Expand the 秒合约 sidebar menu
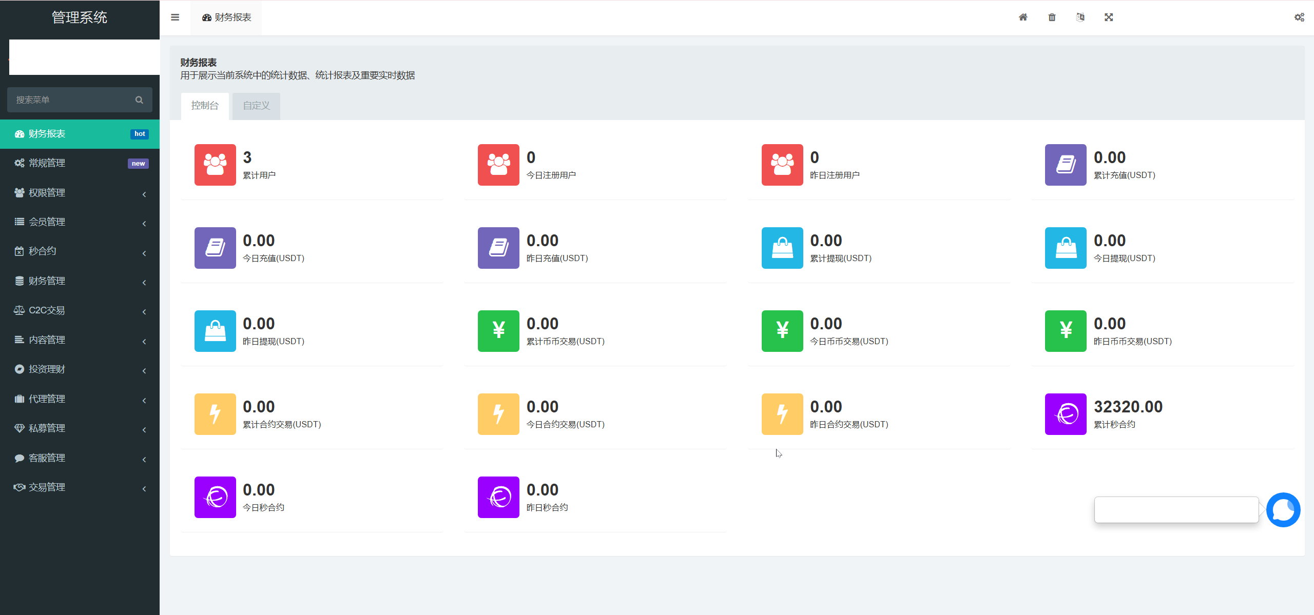 [x=80, y=251]
